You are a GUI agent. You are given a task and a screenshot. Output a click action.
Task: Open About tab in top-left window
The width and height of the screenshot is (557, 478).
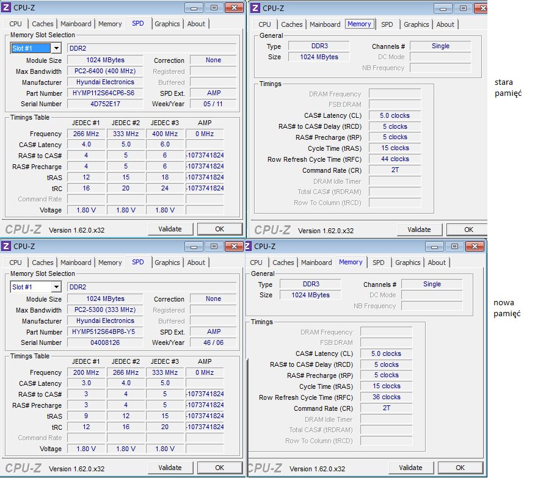click(x=196, y=24)
